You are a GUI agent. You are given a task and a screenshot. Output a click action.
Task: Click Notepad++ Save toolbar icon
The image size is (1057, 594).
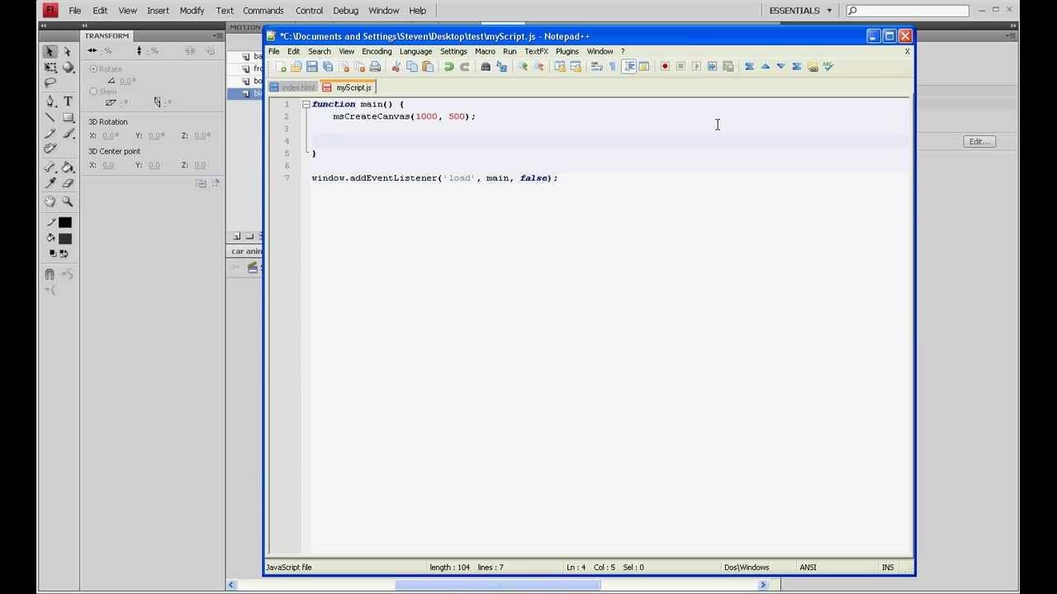pos(311,67)
